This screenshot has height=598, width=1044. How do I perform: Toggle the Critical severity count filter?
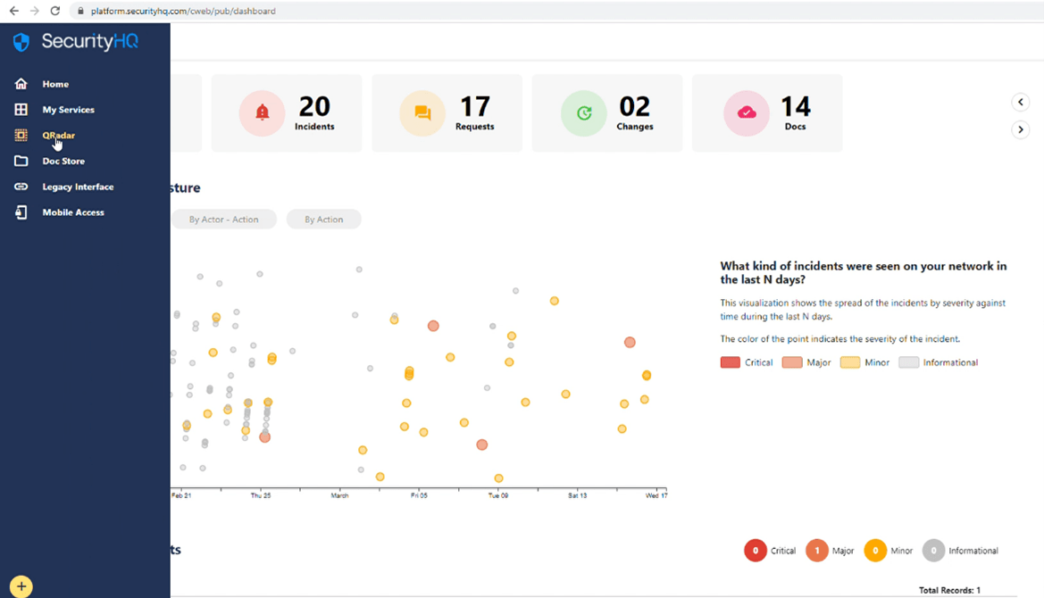coord(756,551)
